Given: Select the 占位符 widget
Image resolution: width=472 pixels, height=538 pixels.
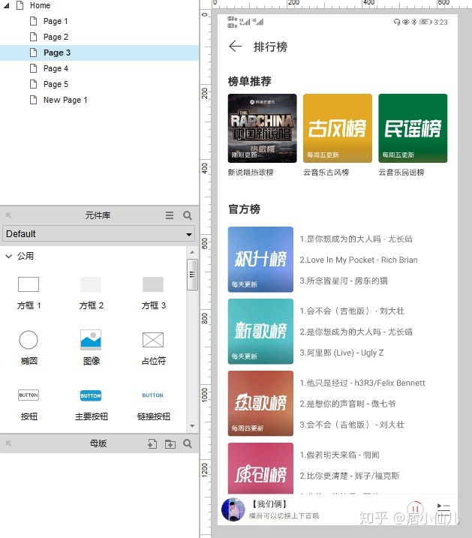Looking at the screenshot, I should coord(153,347).
